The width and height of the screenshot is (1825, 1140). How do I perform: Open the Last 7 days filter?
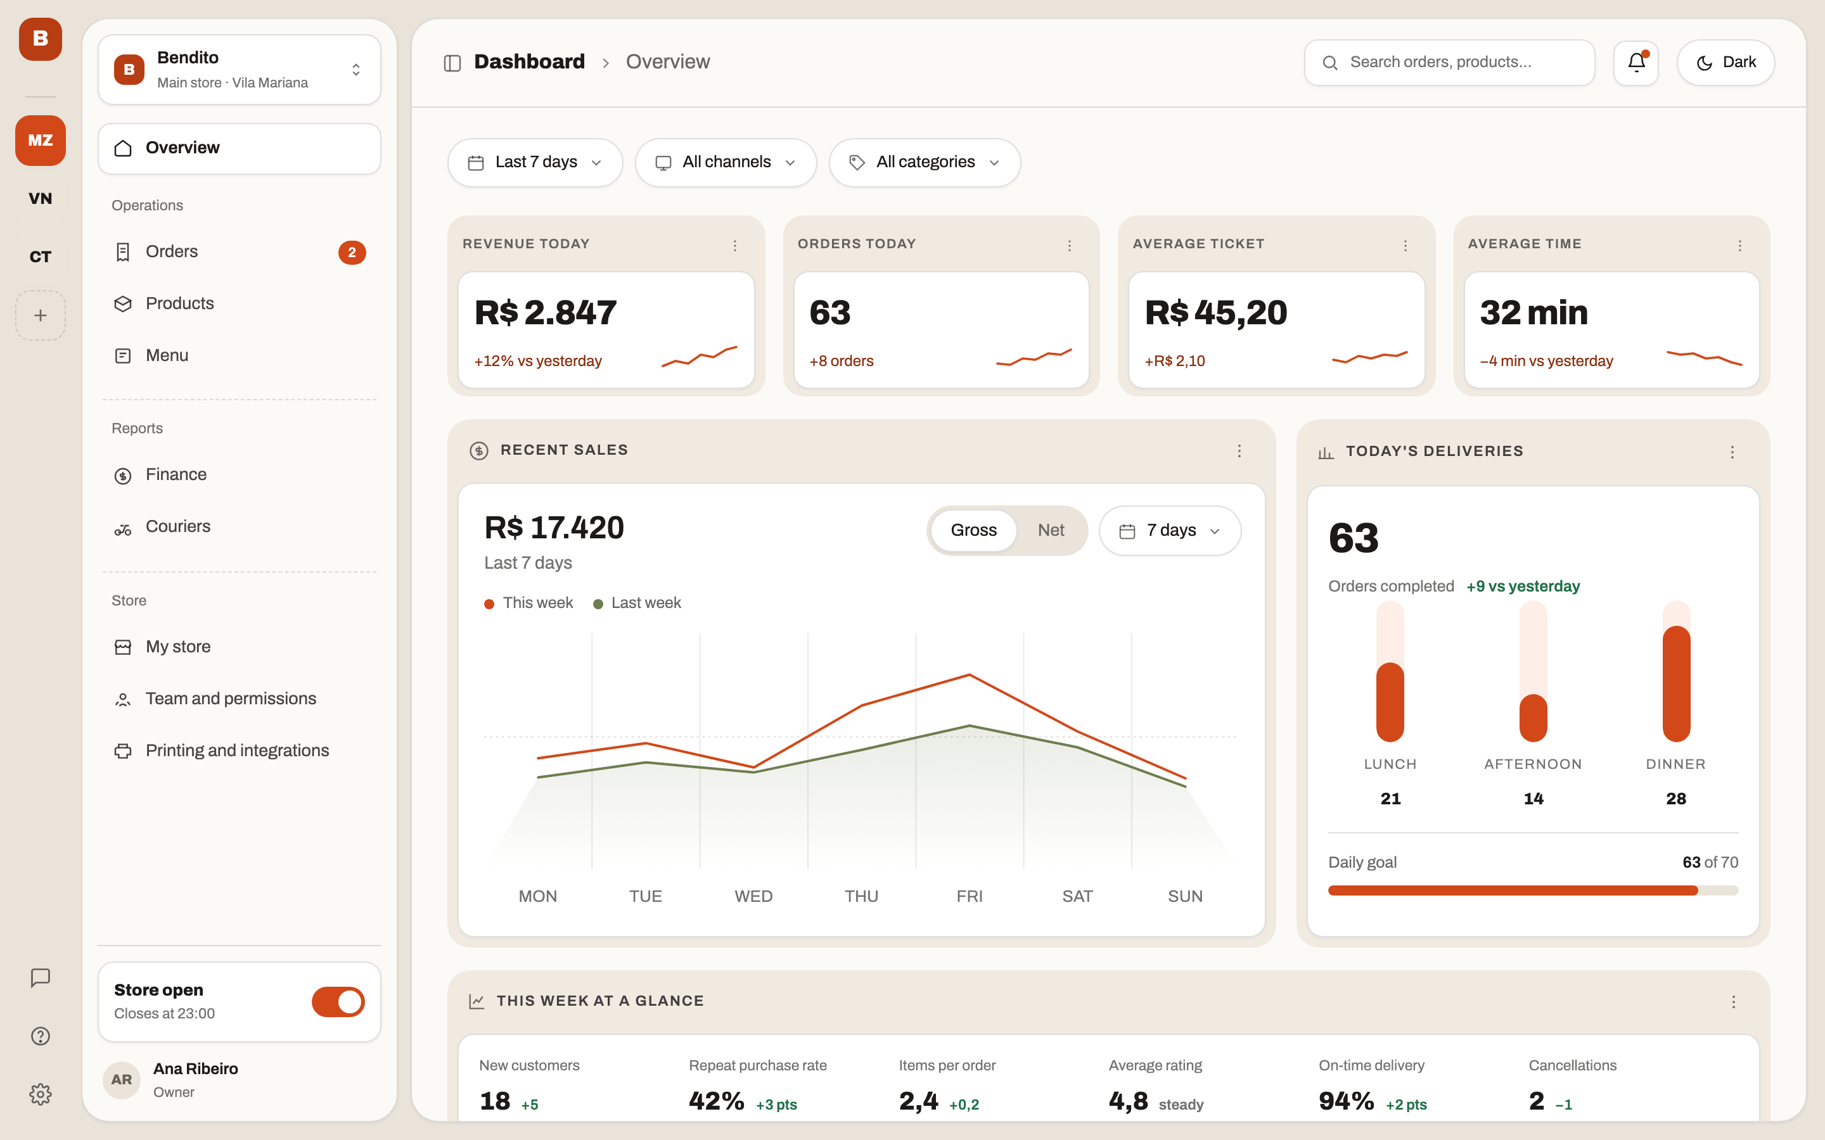pos(535,162)
